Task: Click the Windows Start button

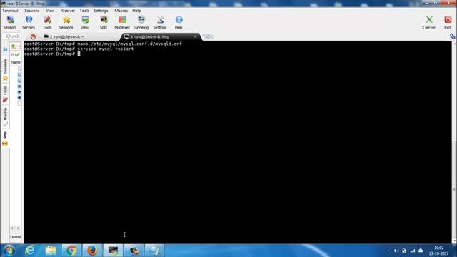Action: click(x=9, y=251)
